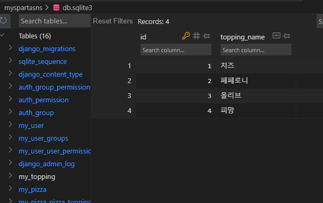Collapse the Tables (16) section

[x=2, y=35]
